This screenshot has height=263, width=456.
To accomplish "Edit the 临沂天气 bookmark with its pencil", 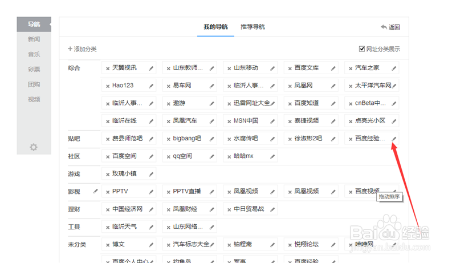I will point(151,227).
